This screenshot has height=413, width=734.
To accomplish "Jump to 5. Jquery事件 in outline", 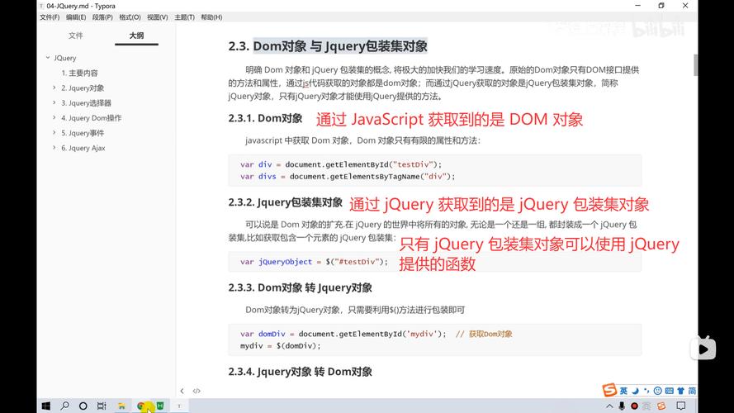I will pyautogui.click(x=83, y=133).
